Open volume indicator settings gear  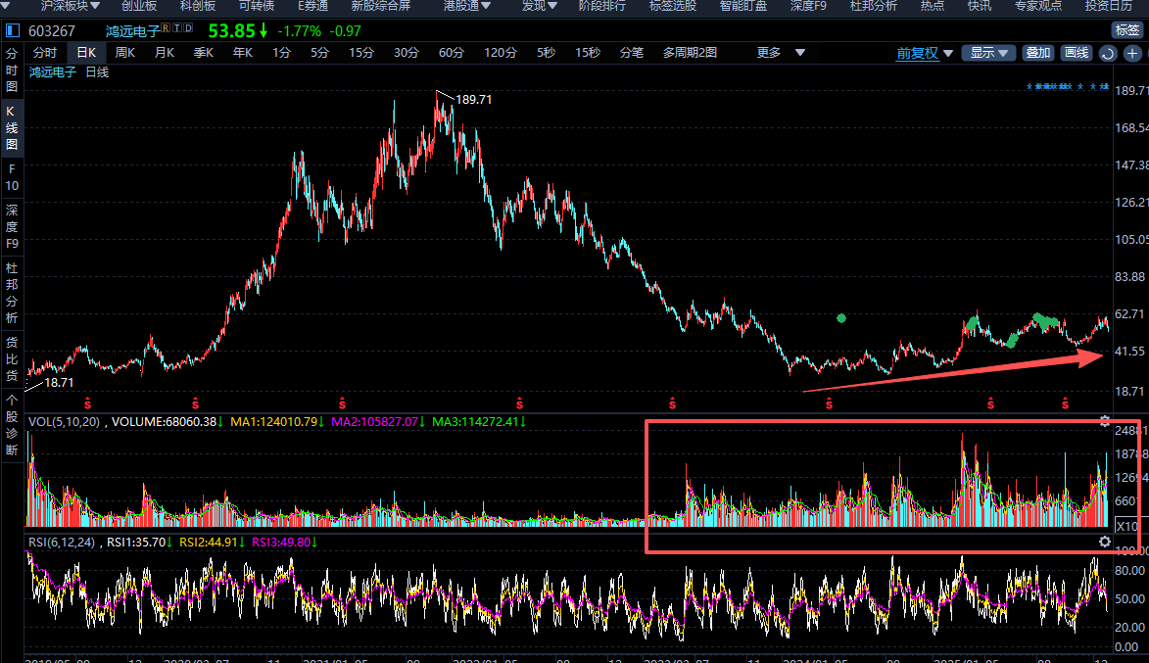click(x=1104, y=421)
